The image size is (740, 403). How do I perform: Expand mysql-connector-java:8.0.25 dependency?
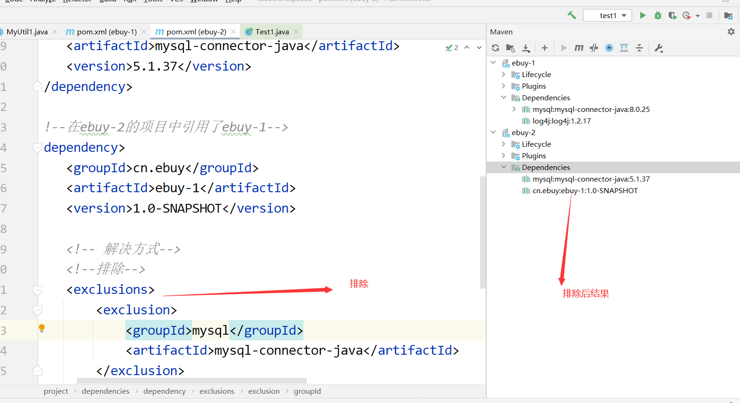[514, 109]
